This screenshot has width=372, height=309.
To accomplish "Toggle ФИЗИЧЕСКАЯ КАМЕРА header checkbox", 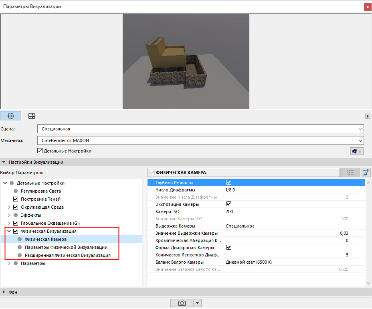I will click(x=152, y=173).
